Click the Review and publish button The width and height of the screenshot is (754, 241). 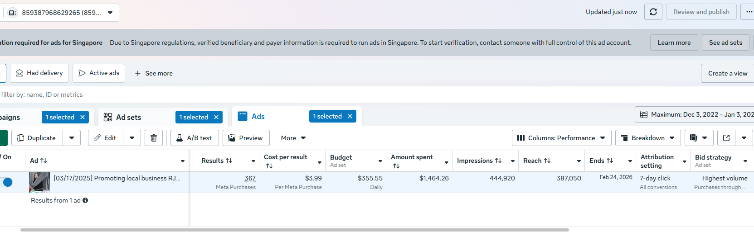point(701,12)
